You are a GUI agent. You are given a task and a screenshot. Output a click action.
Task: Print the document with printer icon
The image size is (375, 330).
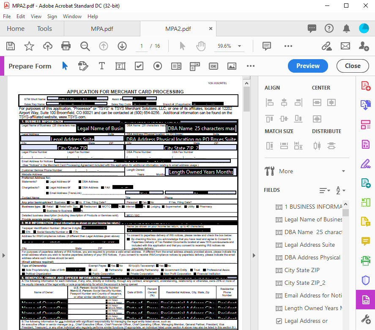(66, 46)
